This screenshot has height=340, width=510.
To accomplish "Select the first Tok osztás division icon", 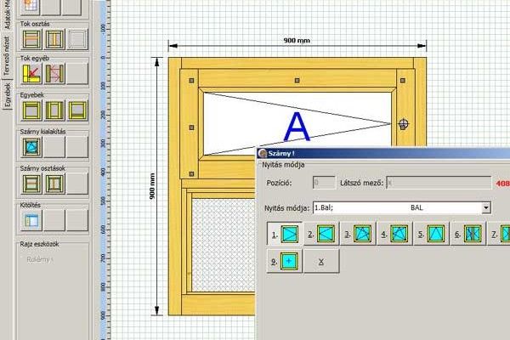I will click(32, 40).
